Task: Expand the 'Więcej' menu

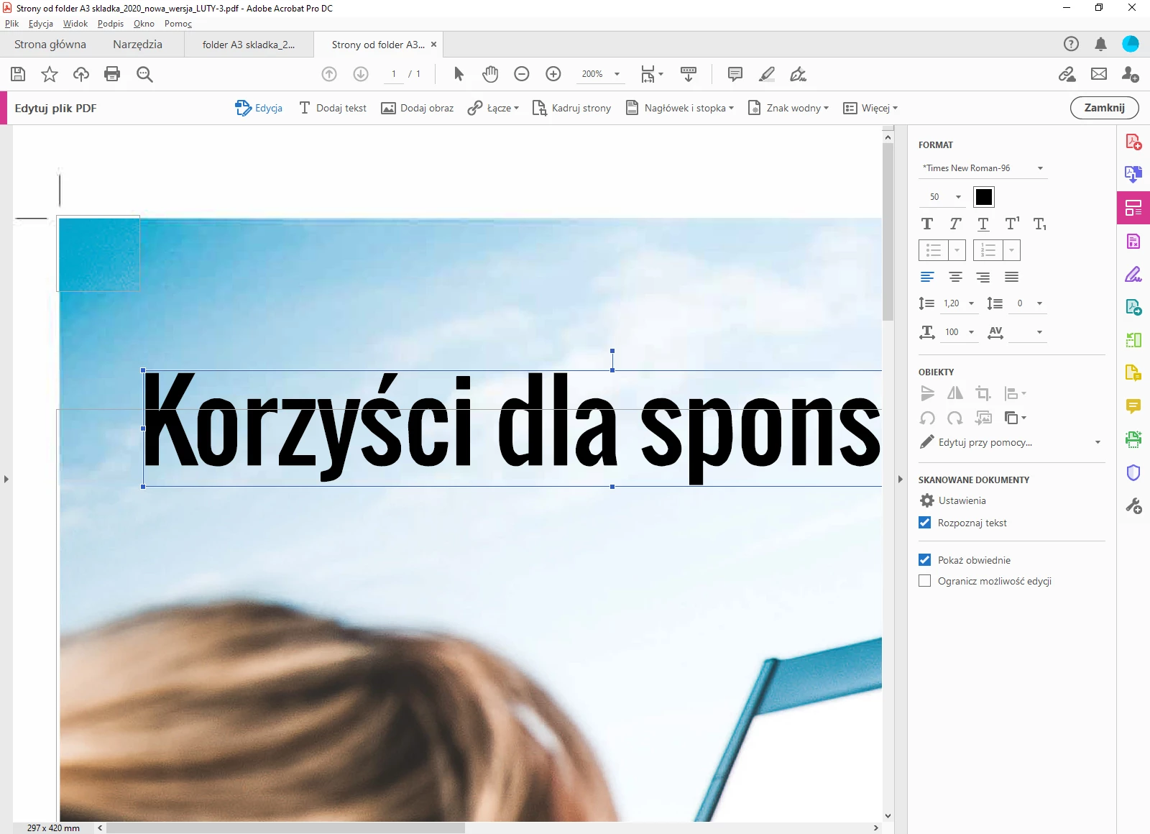Action: (870, 108)
